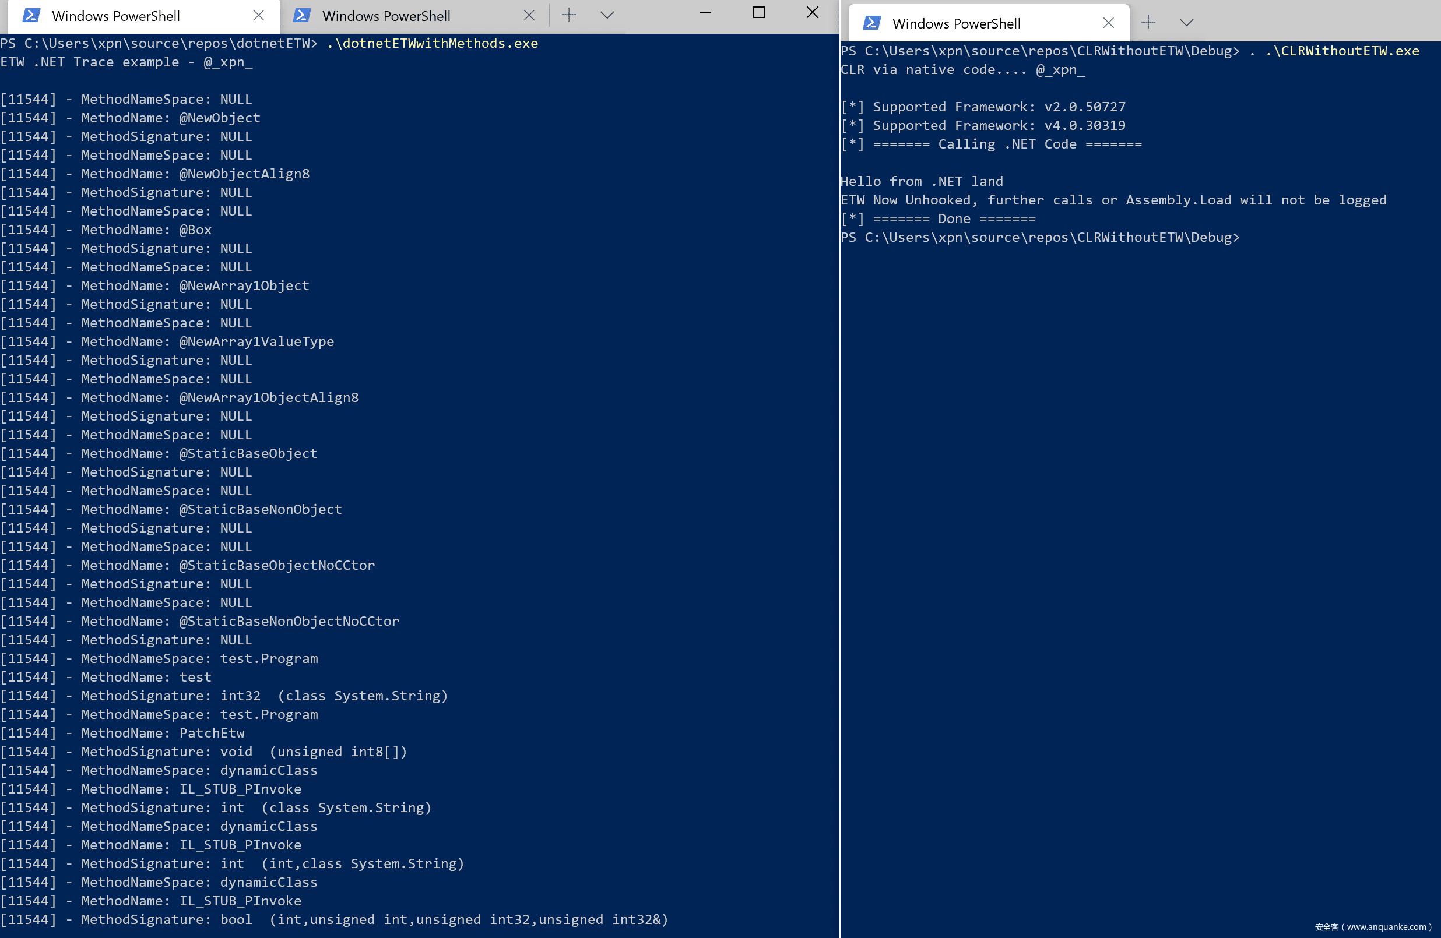Select first Windows PowerShell tab on left

click(115, 16)
